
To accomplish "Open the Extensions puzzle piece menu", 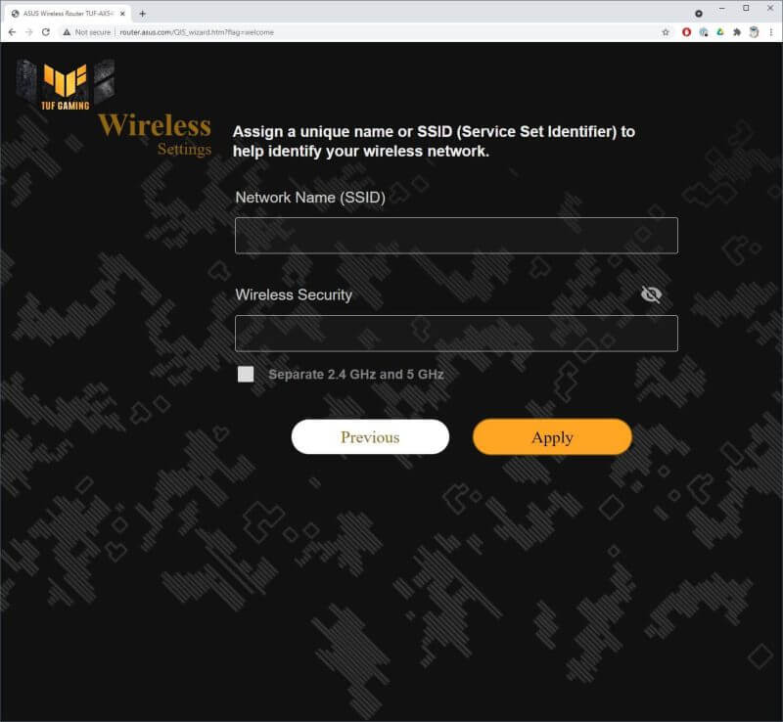I will pos(737,32).
